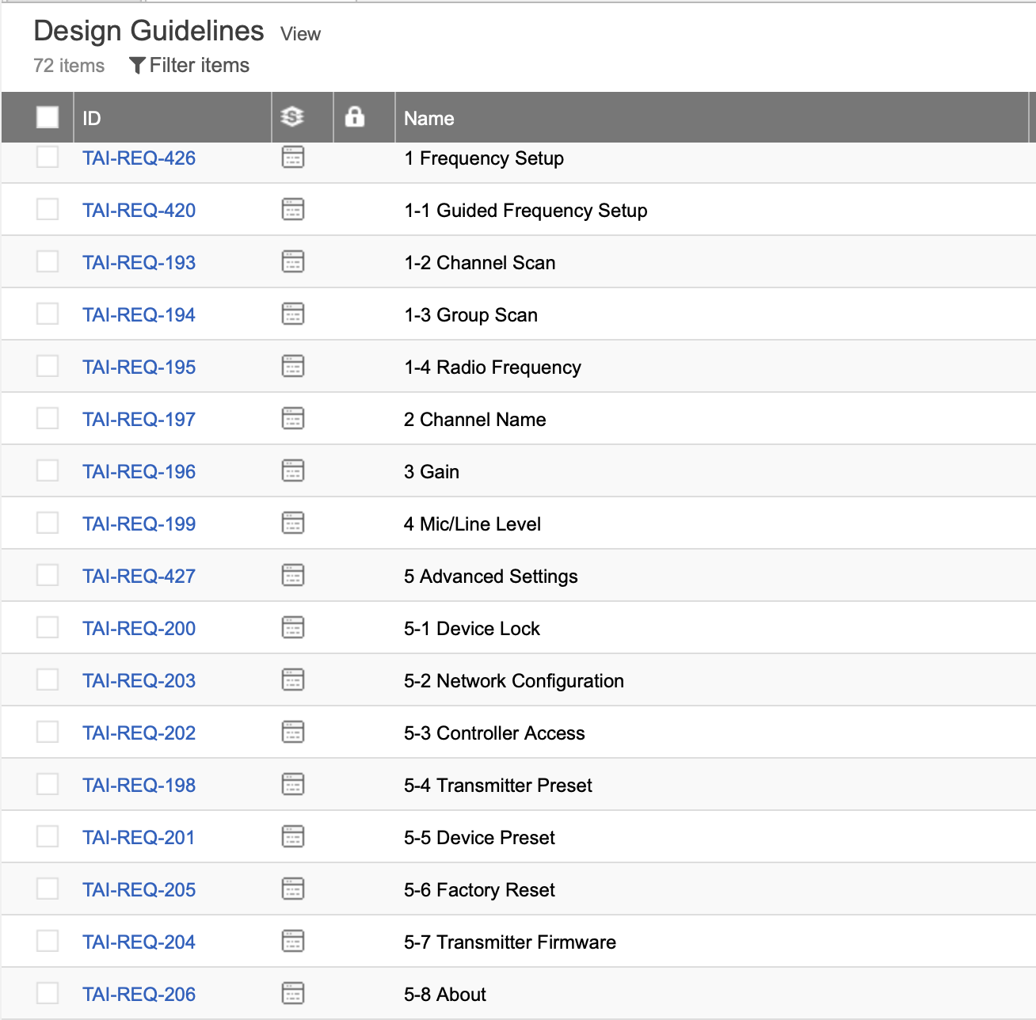Tick the checkbox for TAI-REQ-193
The height and width of the screenshot is (1020, 1036).
[x=48, y=261]
